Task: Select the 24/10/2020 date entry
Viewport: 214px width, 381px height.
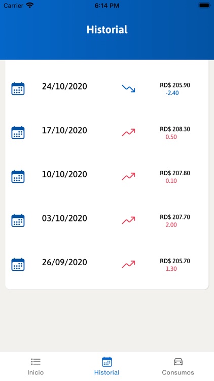Action: coord(64,86)
